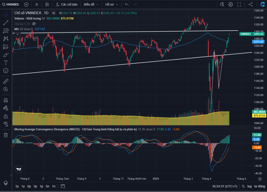This screenshot has width=267, height=192.
Task: Toggle stay in drawing mode pencil-lock
Action: 6,108
